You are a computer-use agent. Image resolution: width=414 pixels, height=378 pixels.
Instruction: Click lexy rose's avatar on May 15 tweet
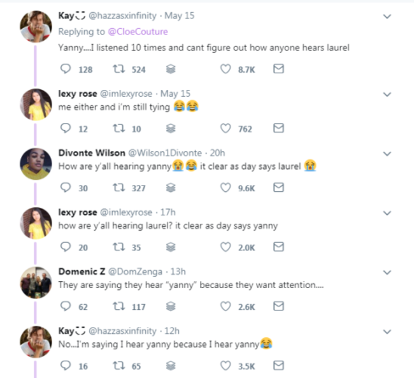(x=36, y=105)
